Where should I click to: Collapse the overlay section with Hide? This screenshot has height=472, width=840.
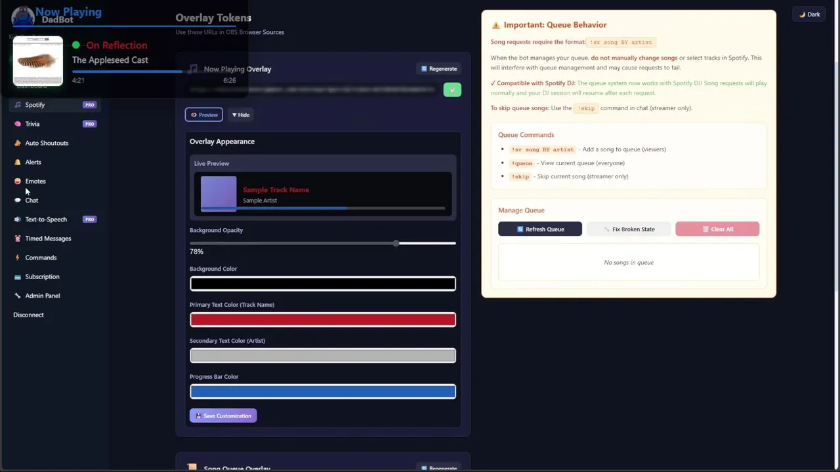click(241, 115)
